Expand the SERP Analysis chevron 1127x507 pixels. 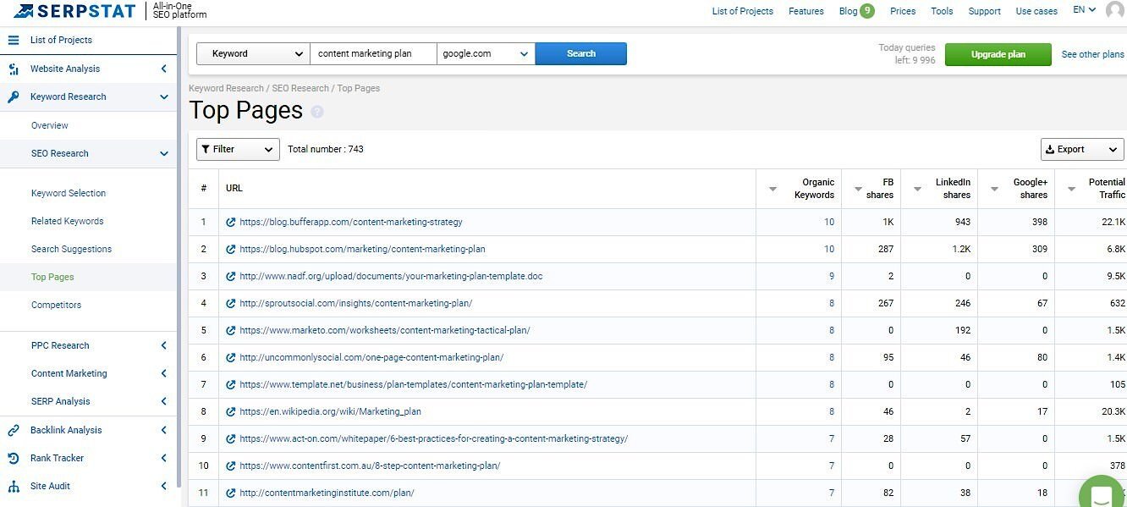click(164, 401)
